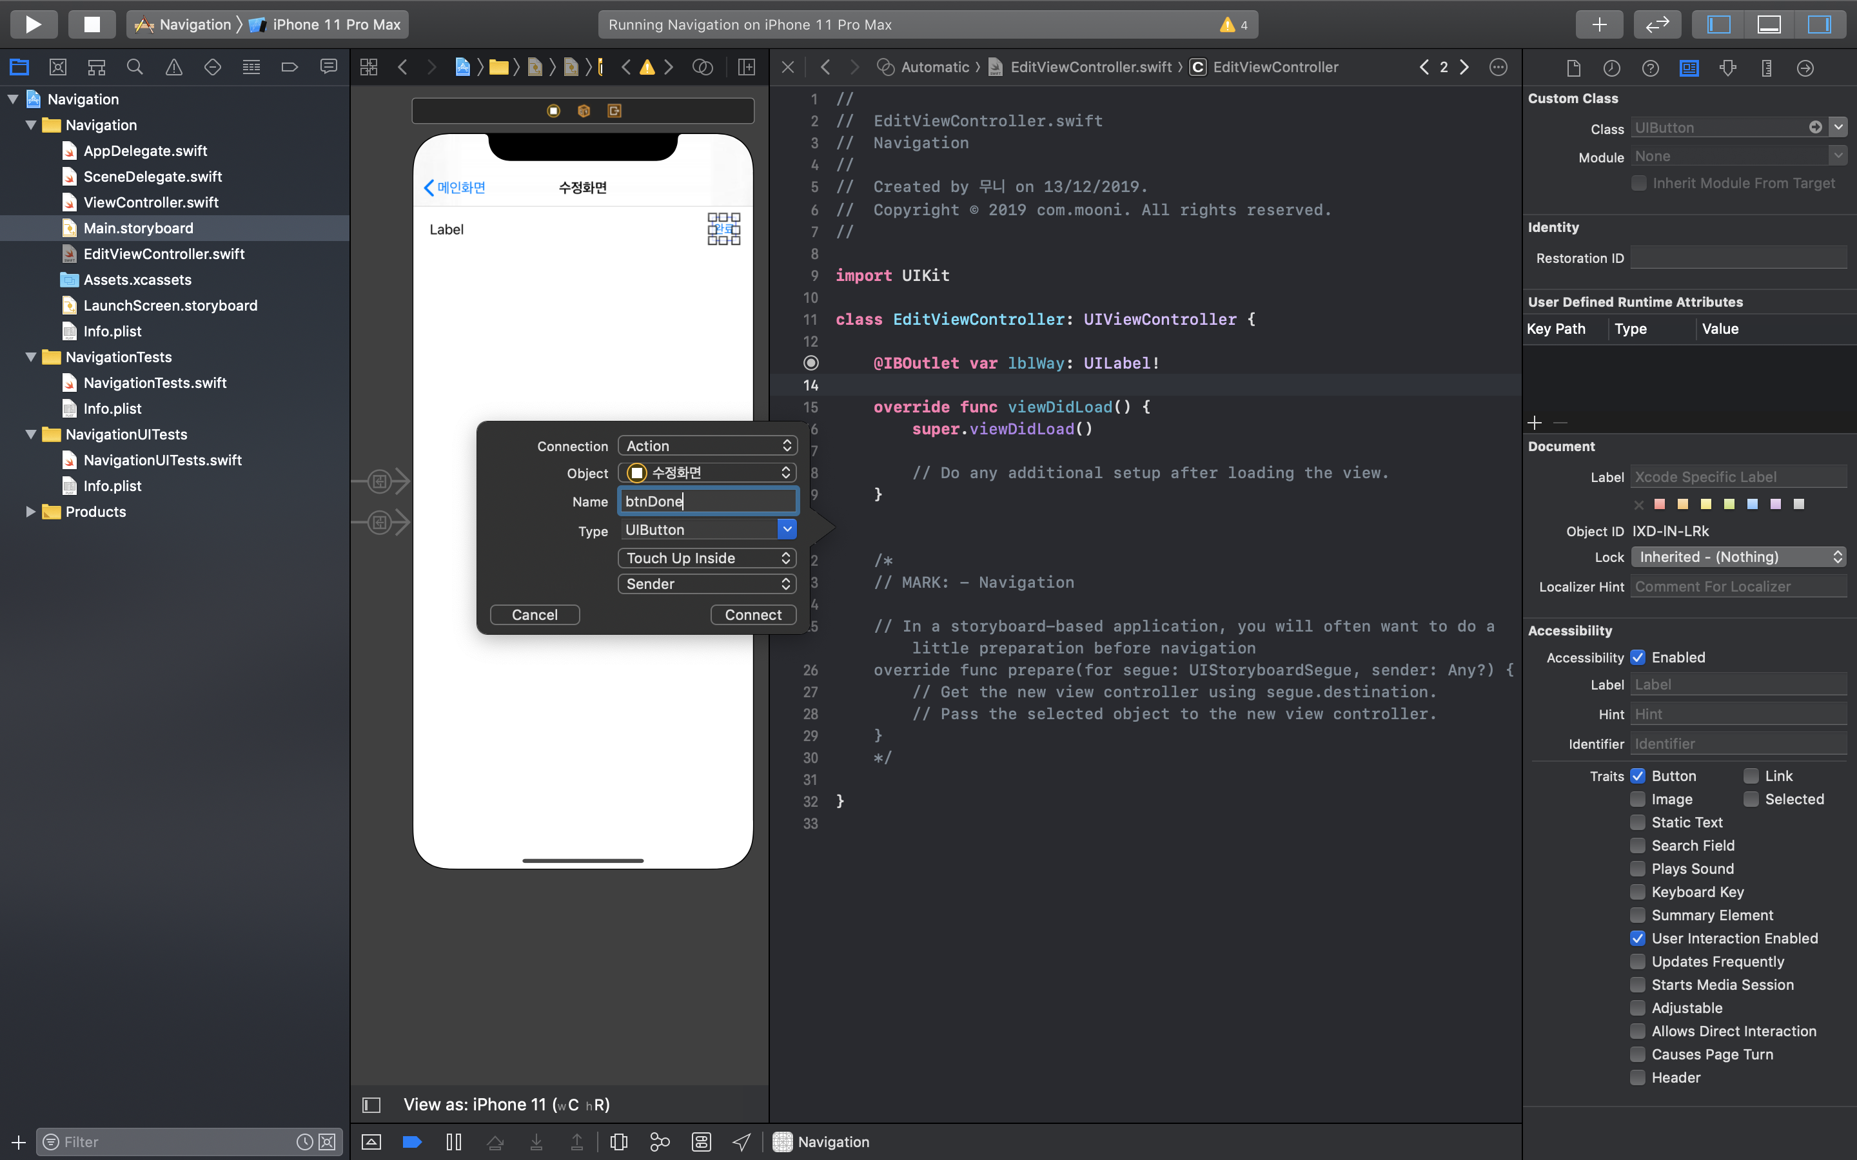Open the Connection Action dropdown
The height and width of the screenshot is (1160, 1857).
(707, 446)
